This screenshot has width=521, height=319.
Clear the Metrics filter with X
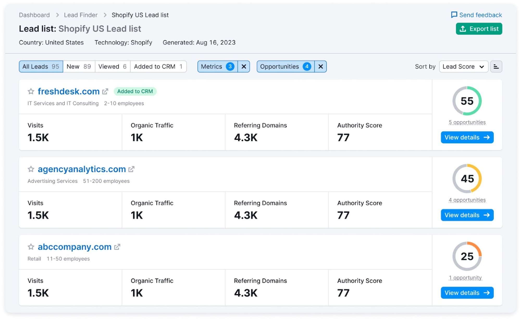(244, 67)
